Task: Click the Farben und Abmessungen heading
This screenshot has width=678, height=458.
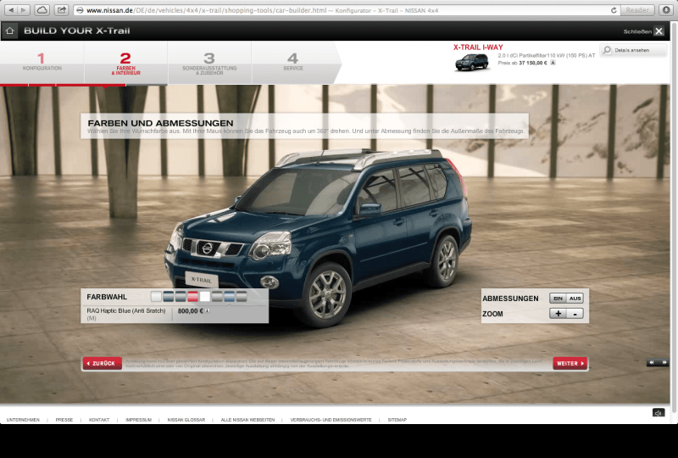Action: (x=160, y=123)
